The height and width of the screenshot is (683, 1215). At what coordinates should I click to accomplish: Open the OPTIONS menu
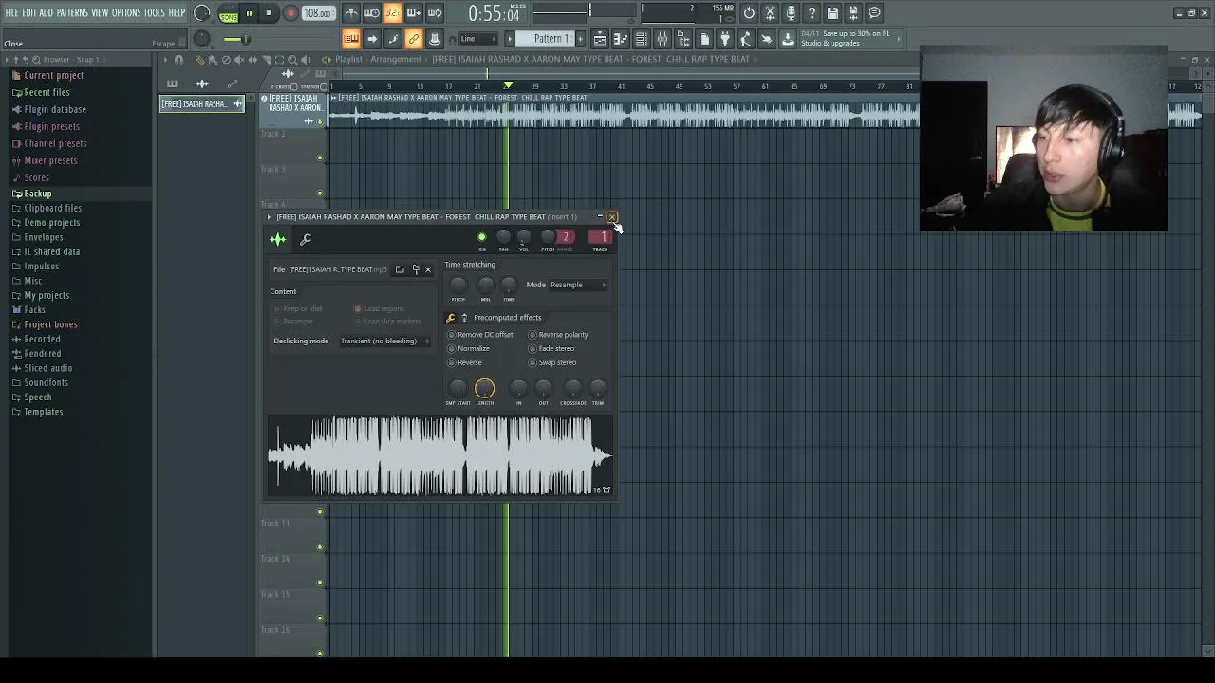click(x=126, y=13)
